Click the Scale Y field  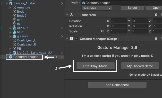(x=140, y=31)
